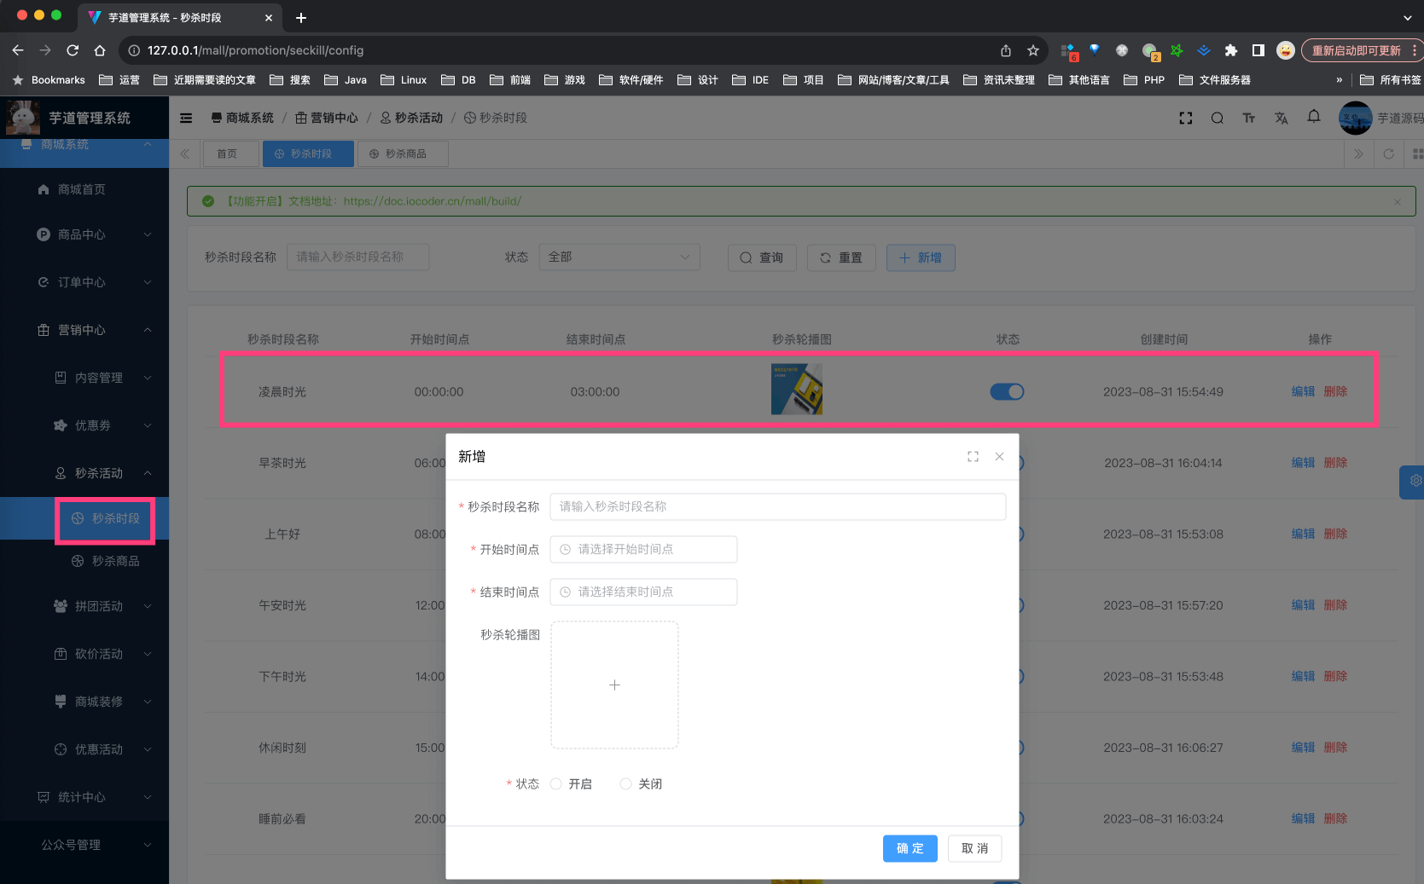Click the refresh icon in tab bar
Viewport: 1424px width, 884px height.
coord(1388,154)
